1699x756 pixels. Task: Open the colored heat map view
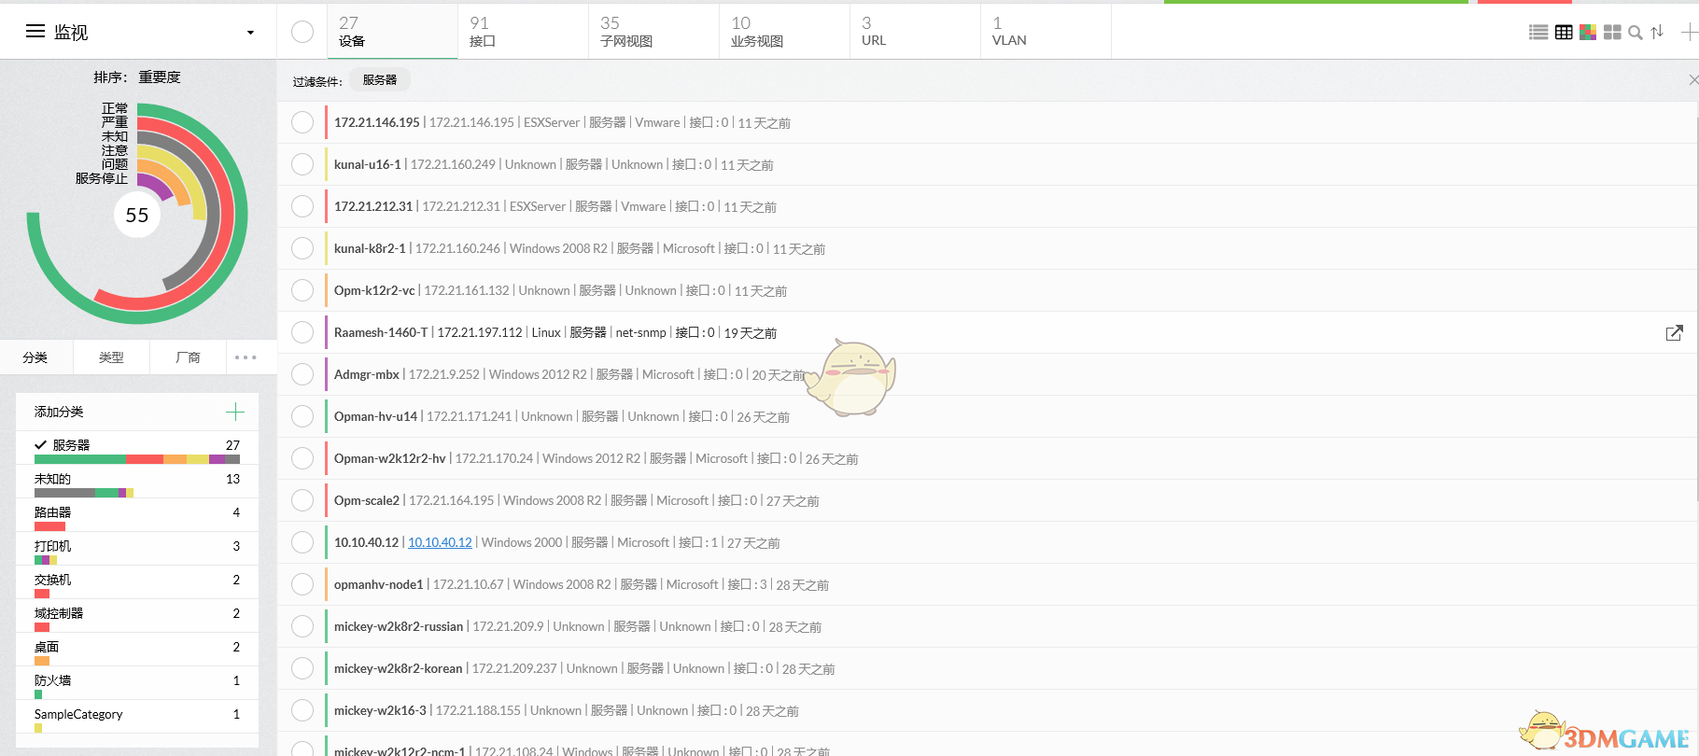[1588, 33]
